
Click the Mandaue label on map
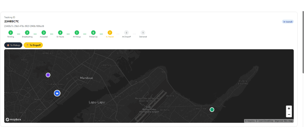(86, 78)
